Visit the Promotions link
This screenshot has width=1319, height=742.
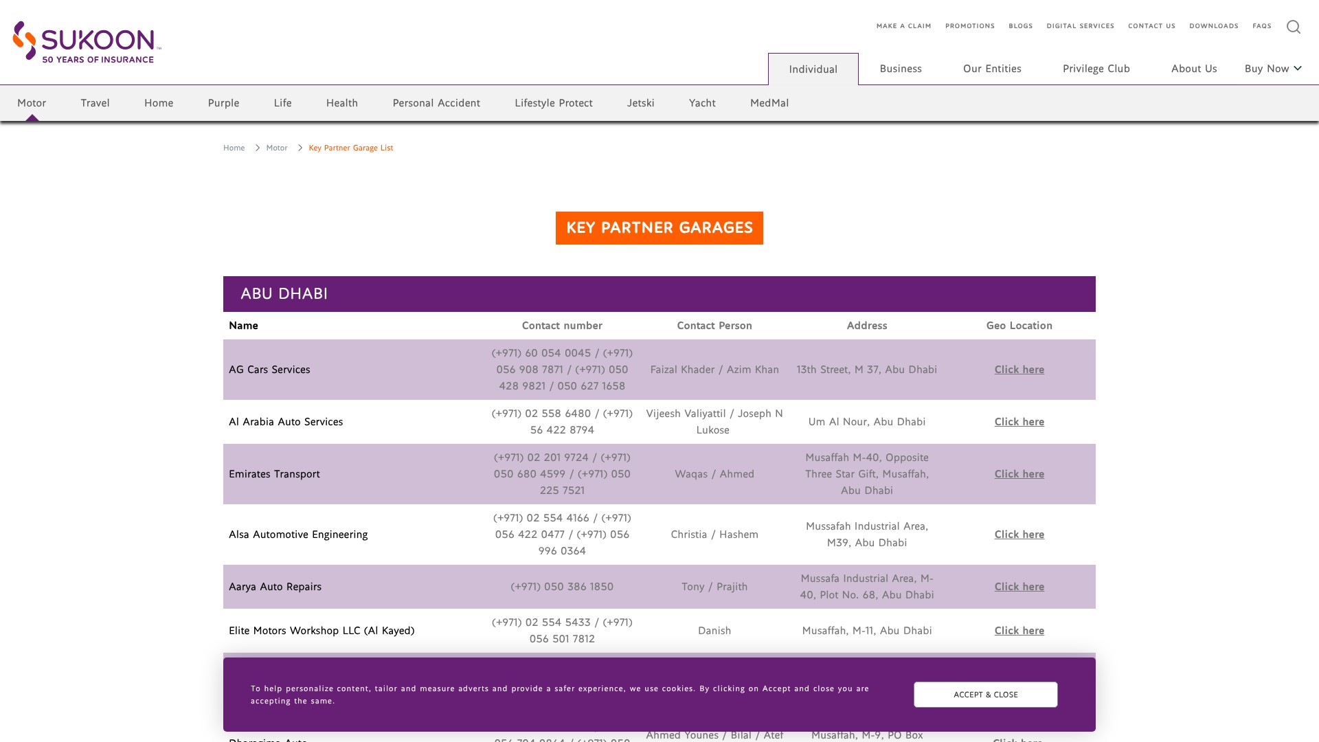[x=970, y=26]
